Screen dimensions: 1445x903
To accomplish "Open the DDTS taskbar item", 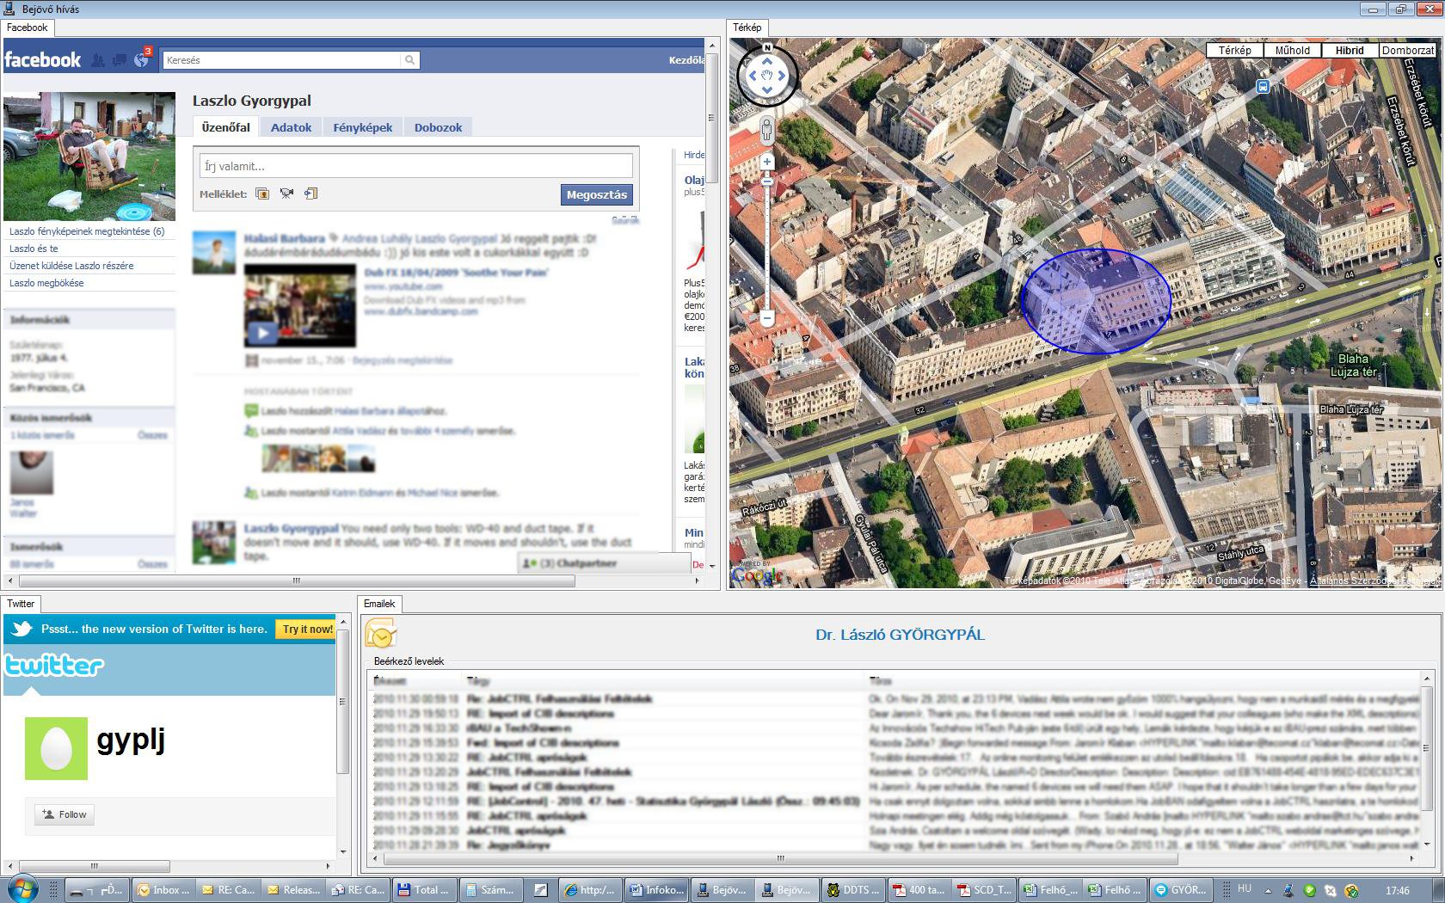I will (852, 890).
